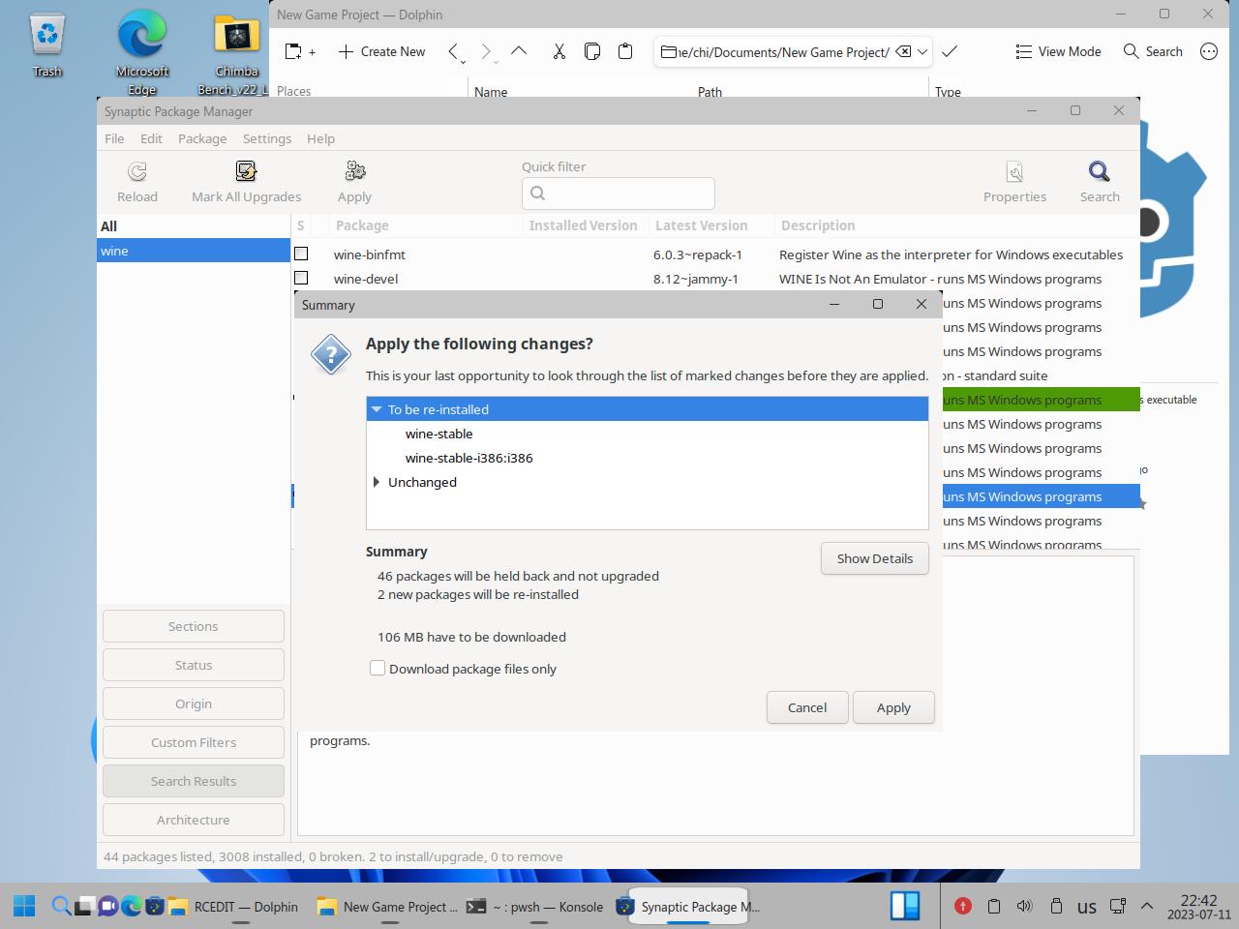Apply the marked changes in Summary dialog
The image size is (1239, 929).
tap(893, 707)
